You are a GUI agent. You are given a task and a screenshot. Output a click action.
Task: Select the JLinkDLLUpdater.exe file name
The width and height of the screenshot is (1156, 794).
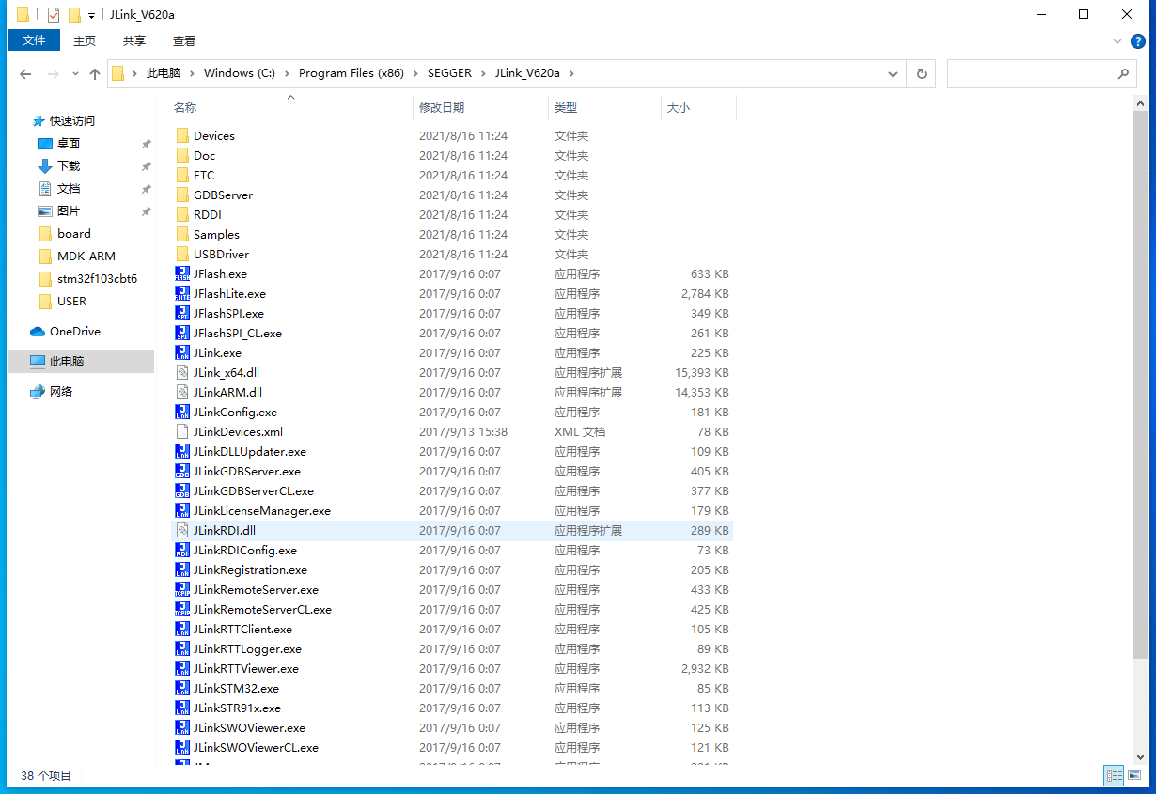click(249, 452)
